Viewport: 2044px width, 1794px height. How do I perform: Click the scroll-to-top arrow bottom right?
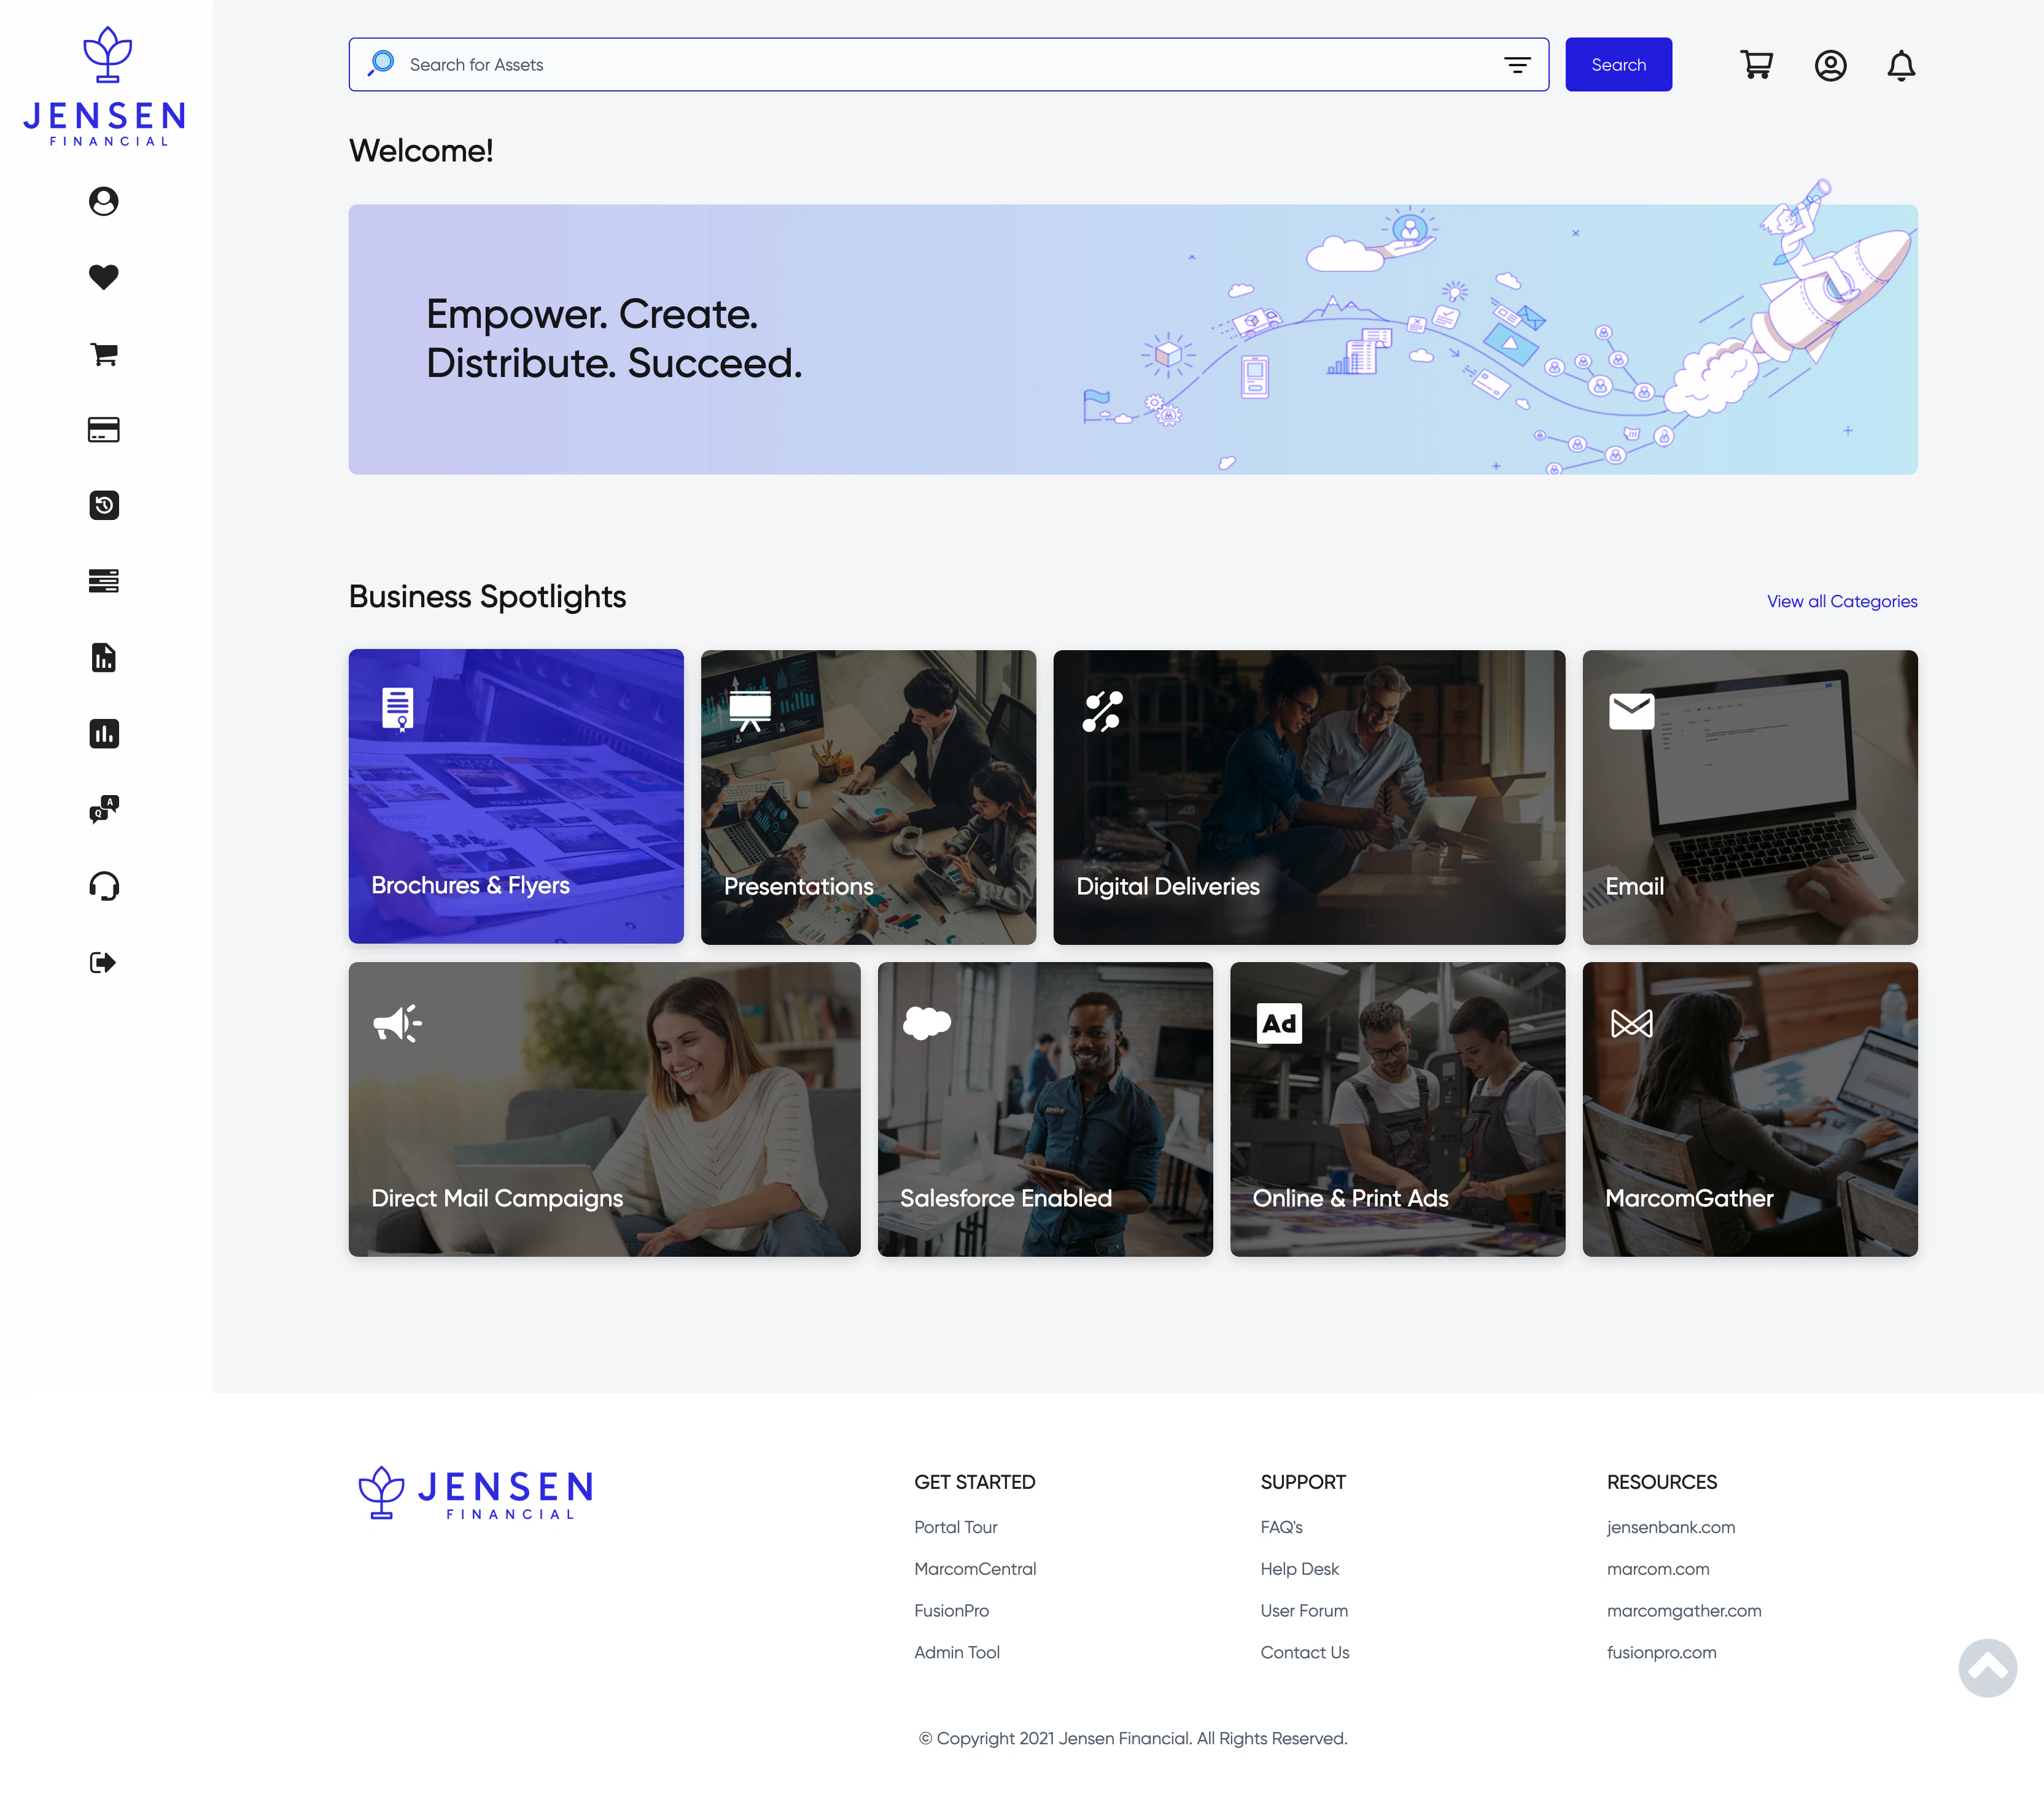(1988, 1668)
